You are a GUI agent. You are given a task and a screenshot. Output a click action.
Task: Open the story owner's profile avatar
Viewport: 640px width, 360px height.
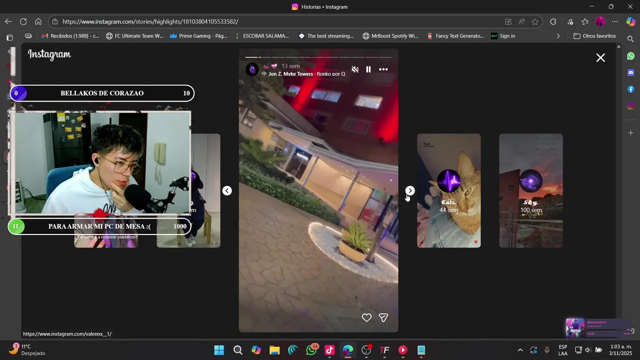pos(252,69)
